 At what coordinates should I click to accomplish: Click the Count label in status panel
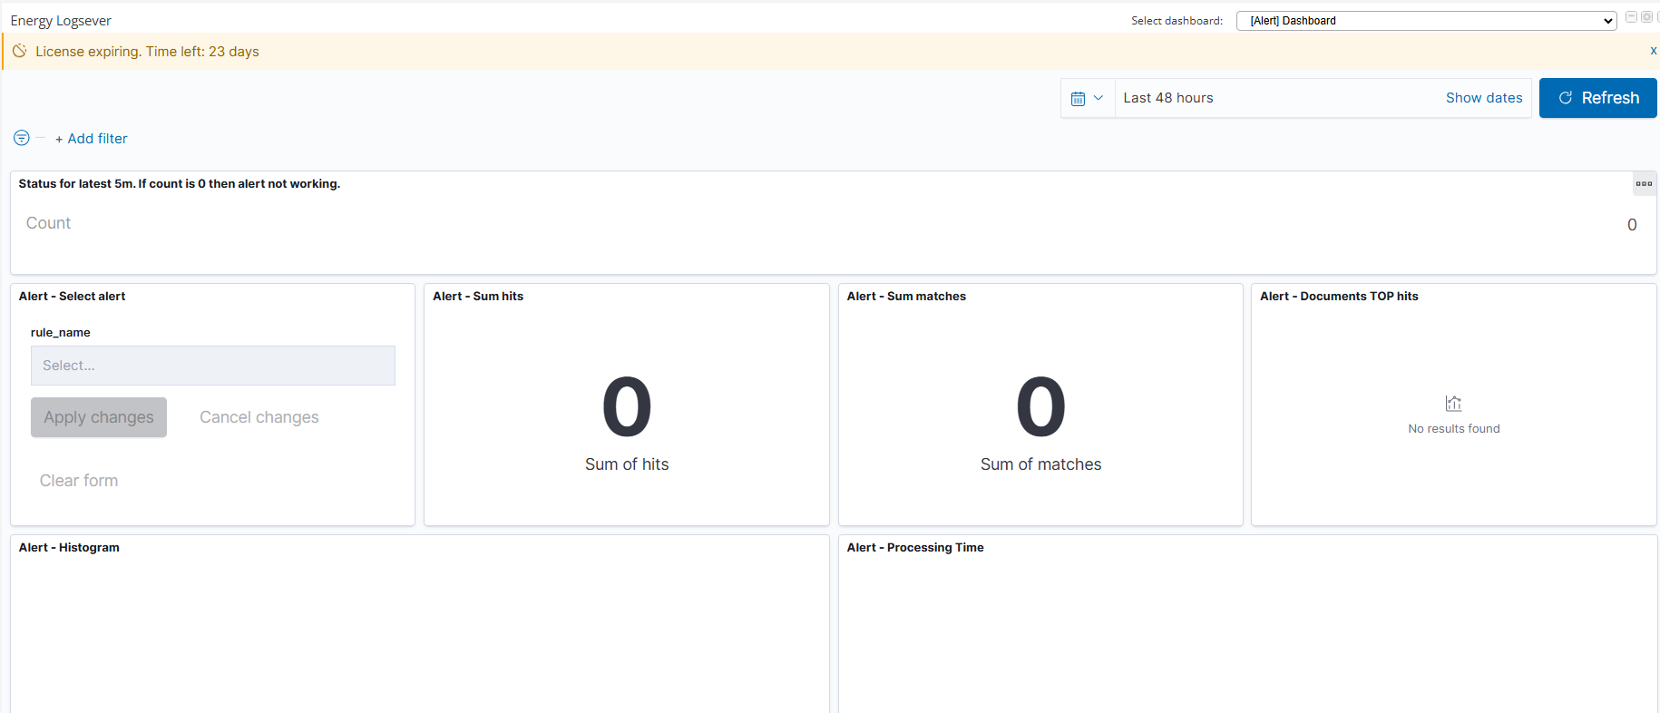(48, 223)
